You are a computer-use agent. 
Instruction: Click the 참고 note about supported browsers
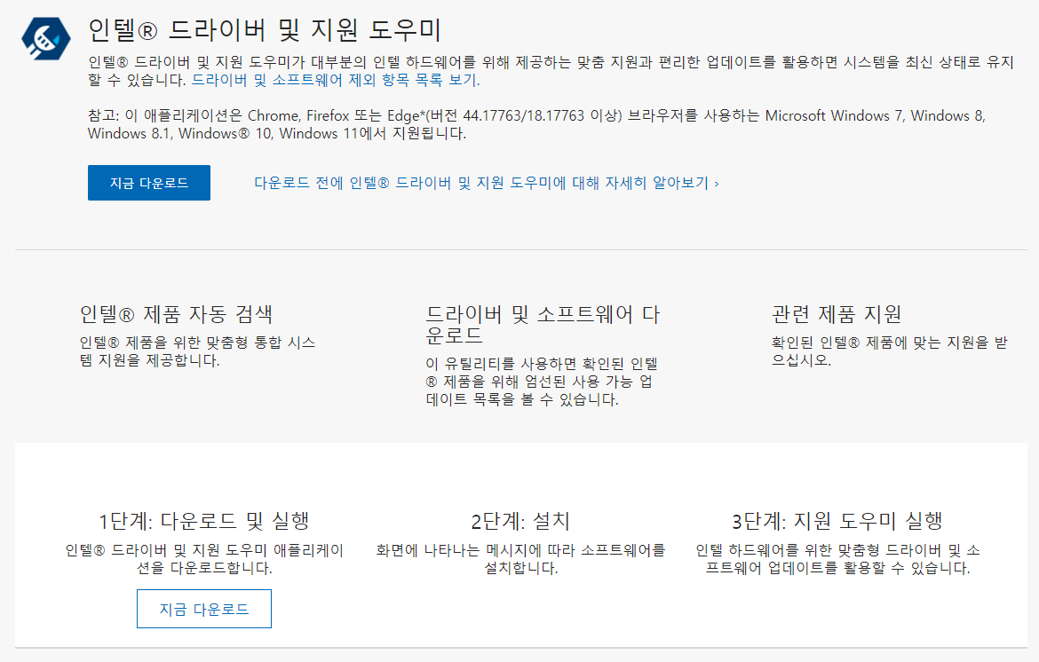pos(536,124)
